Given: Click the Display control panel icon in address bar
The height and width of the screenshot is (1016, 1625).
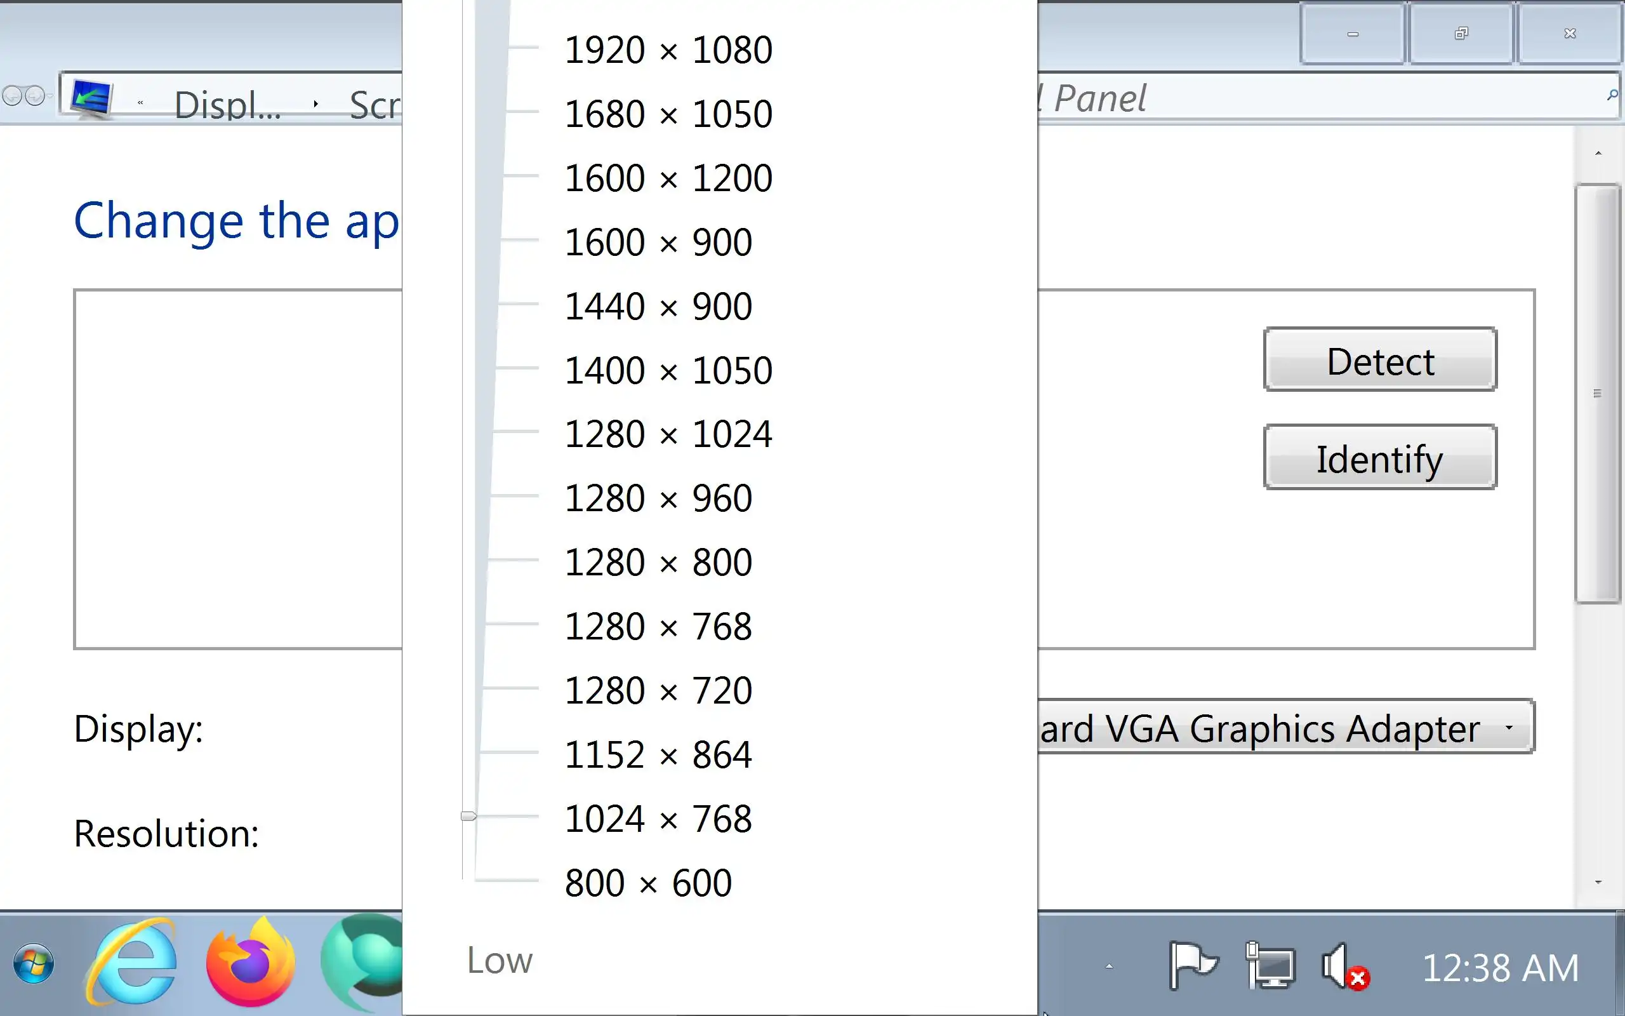Looking at the screenshot, I should tap(91, 98).
